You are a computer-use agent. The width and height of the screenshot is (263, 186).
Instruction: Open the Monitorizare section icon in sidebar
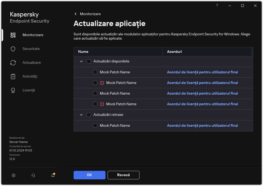tap(13, 35)
